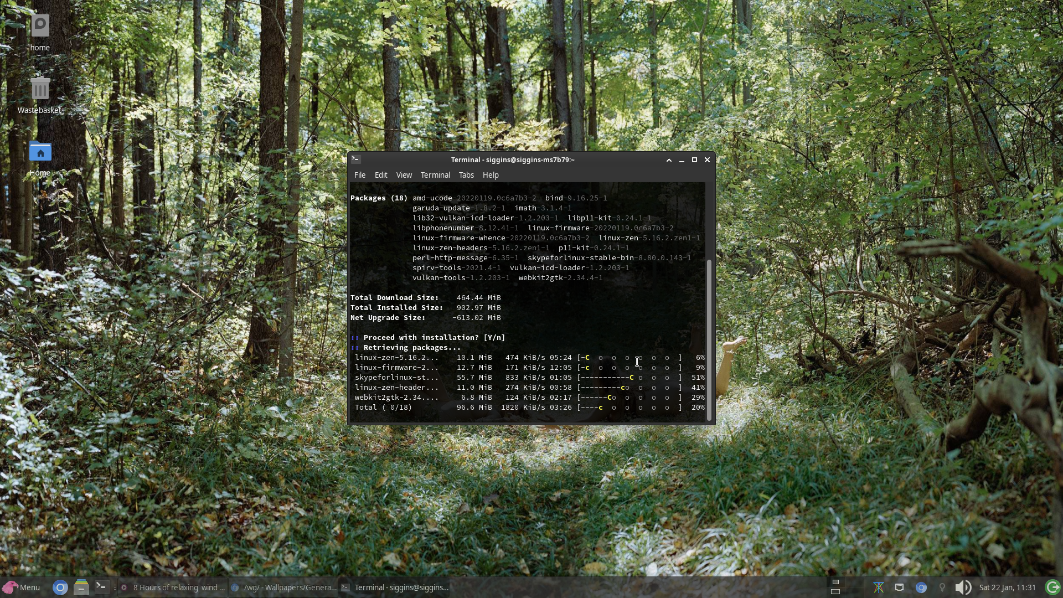Switch to the workspace switcher's top workspace
Viewport: 1063px width, 598px height.
[835, 582]
